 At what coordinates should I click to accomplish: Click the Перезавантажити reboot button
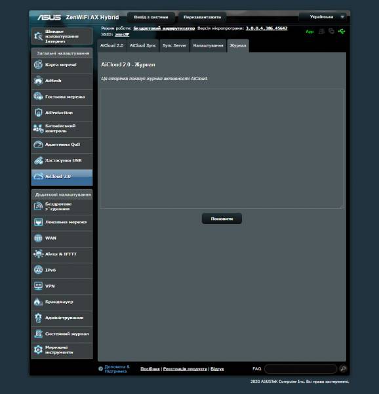pos(202,17)
